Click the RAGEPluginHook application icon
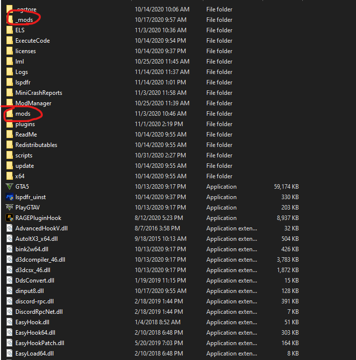356x360 pixels. tap(9, 218)
